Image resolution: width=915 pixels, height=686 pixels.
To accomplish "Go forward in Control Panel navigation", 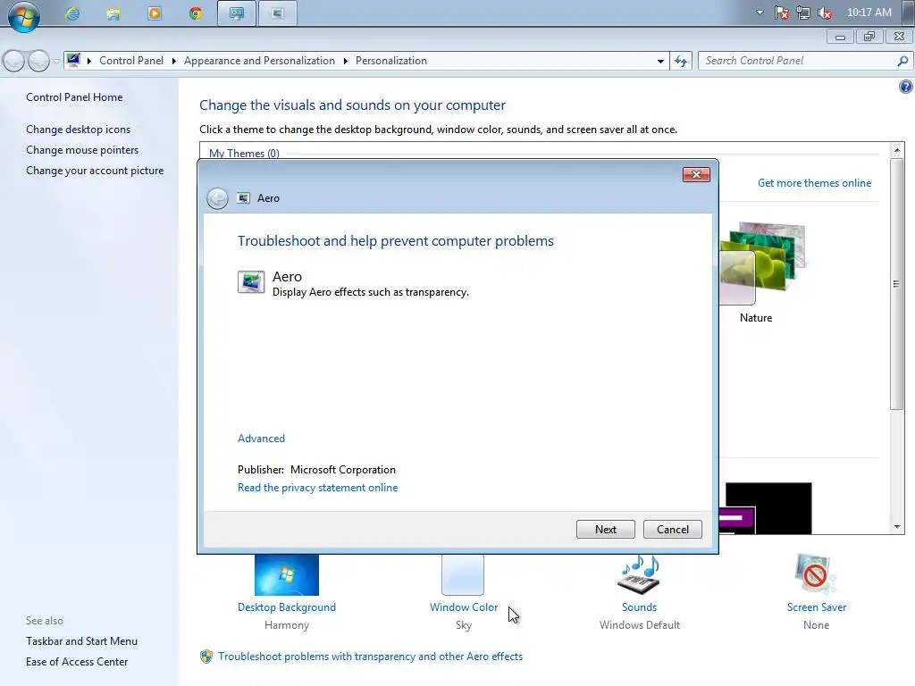I will click(x=38, y=61).
